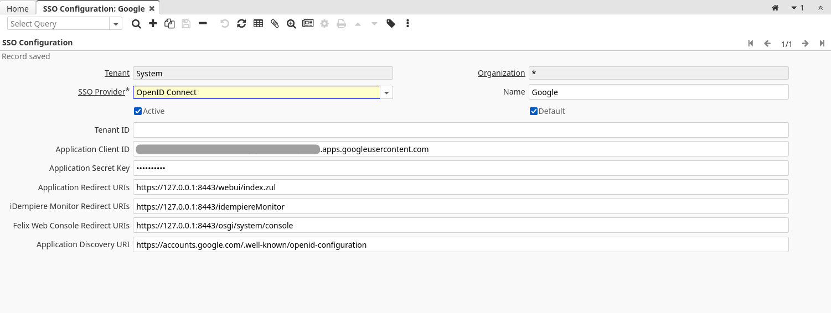Click the Organization label link
Image resolution: width=831 pixels, height=313 pixels.
[x=501, y=73]
